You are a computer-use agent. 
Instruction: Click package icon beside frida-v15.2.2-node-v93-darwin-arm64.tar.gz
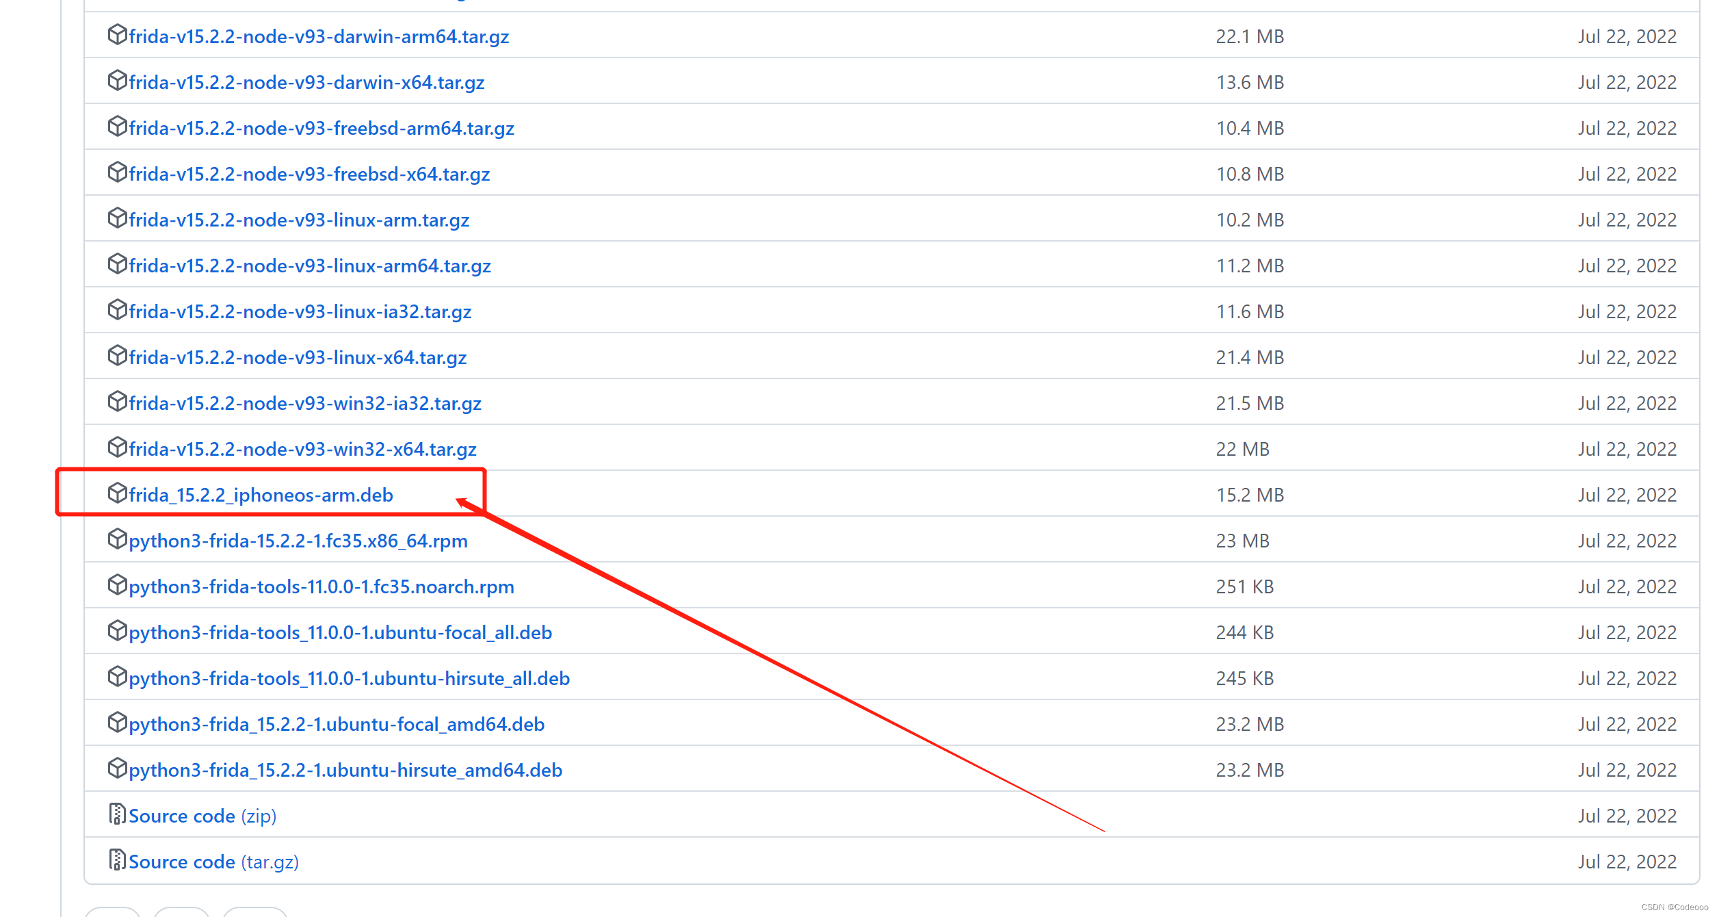coord(118,34)
